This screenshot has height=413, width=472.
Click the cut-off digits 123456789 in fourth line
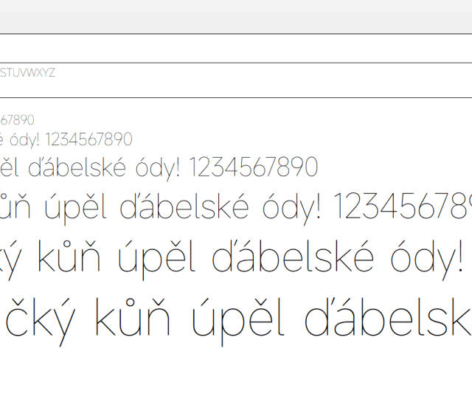pyautogui.click(x=403, y=207)
